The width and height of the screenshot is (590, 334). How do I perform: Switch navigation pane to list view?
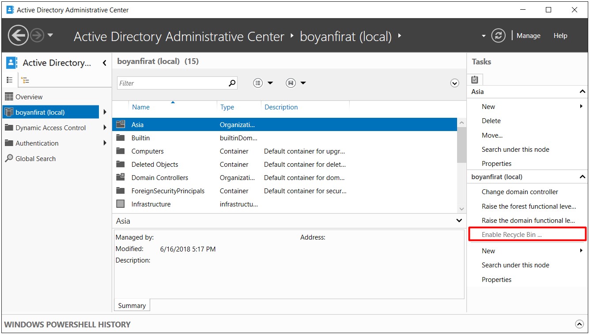[x=10, y=80]
